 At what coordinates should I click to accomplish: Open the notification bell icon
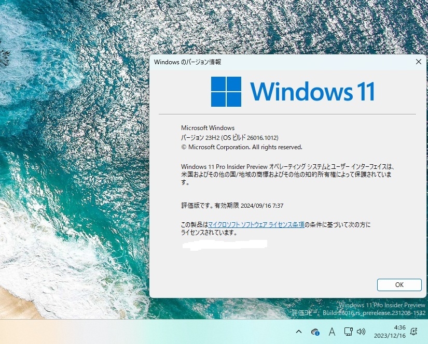tap(414, 332)
